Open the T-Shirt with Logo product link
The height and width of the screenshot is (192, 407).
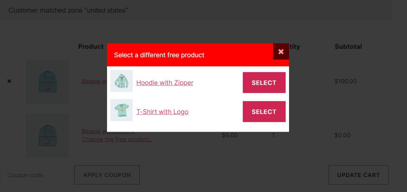tap(162, 112)
